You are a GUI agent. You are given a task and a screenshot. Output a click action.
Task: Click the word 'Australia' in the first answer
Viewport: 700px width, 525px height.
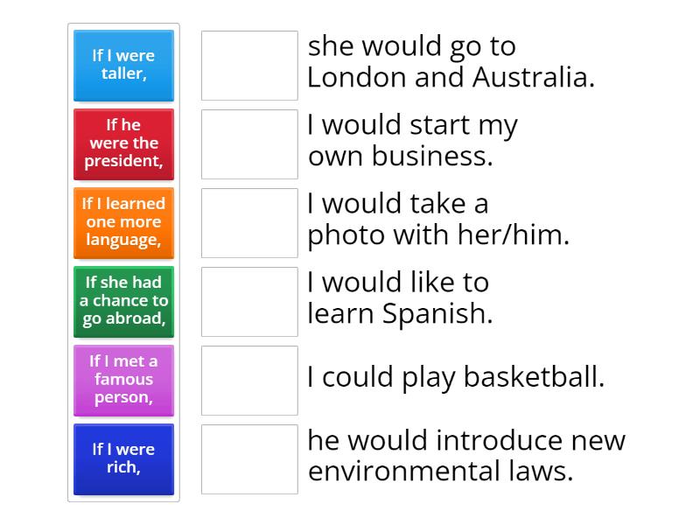(x=534, y=78)
